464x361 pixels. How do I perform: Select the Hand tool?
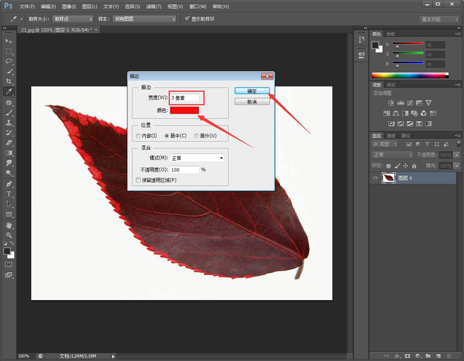8,225
